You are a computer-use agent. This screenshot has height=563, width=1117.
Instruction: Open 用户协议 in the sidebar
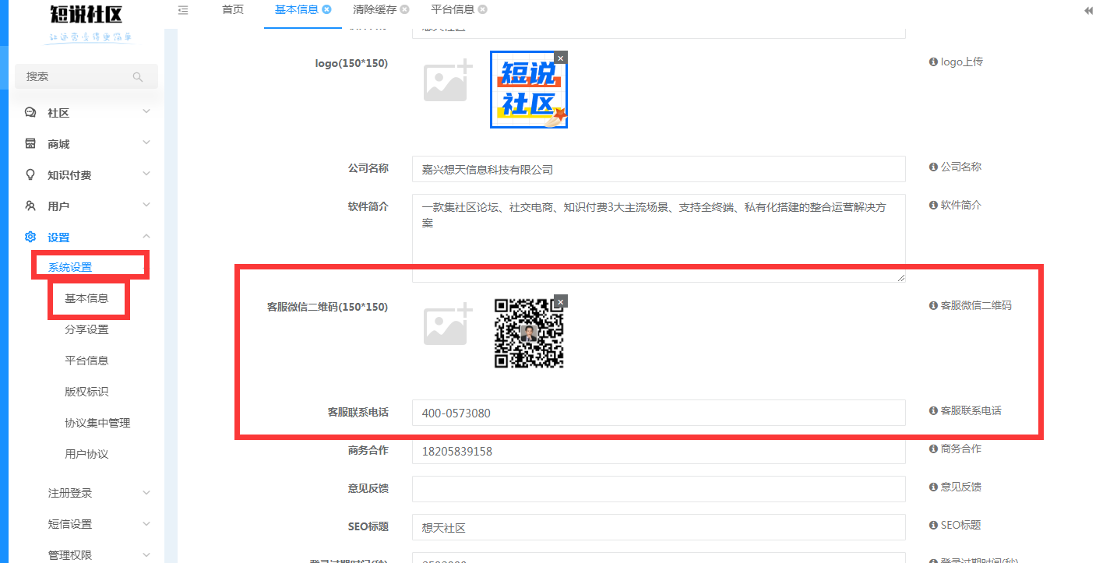(86, 454)
